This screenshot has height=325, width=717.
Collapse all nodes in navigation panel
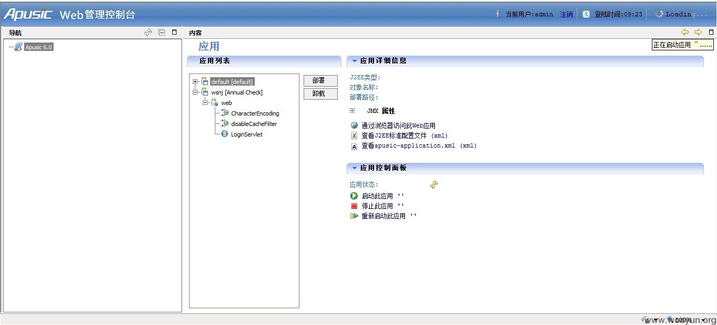click(162, 33)
